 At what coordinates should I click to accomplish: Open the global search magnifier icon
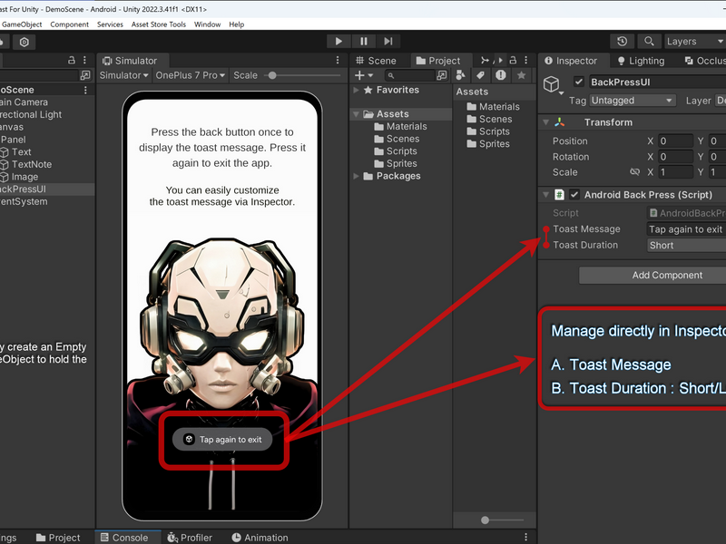649,41
